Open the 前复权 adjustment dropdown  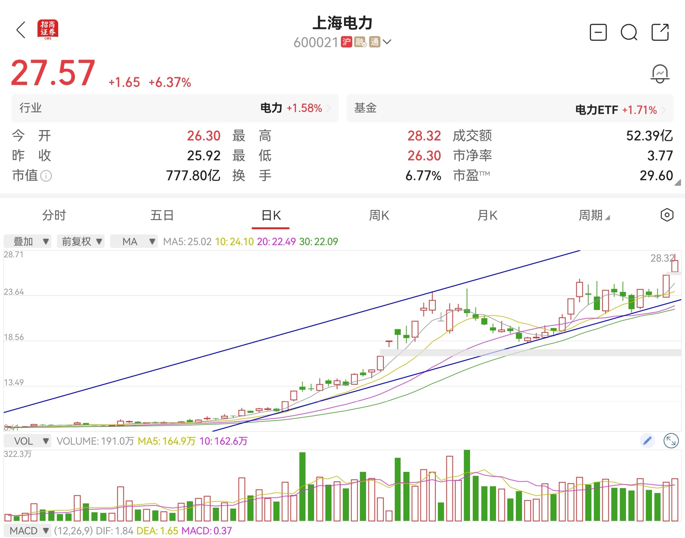point(81,241)
